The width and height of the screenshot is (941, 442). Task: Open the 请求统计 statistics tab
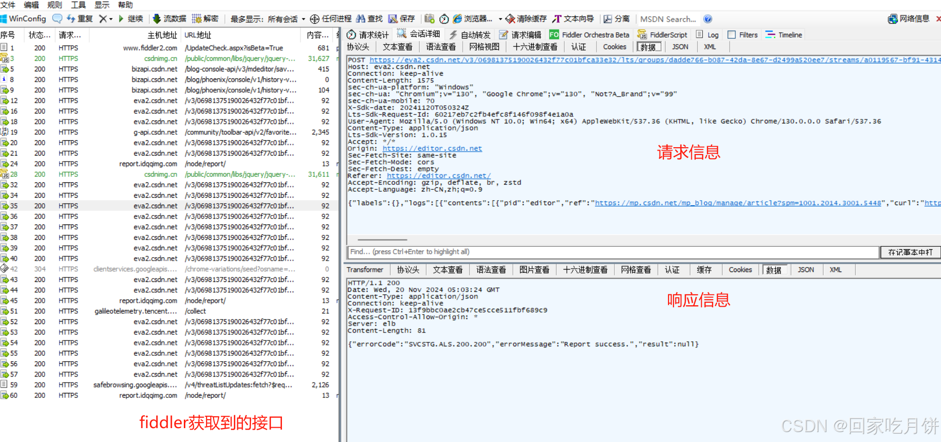click(368, 35)
